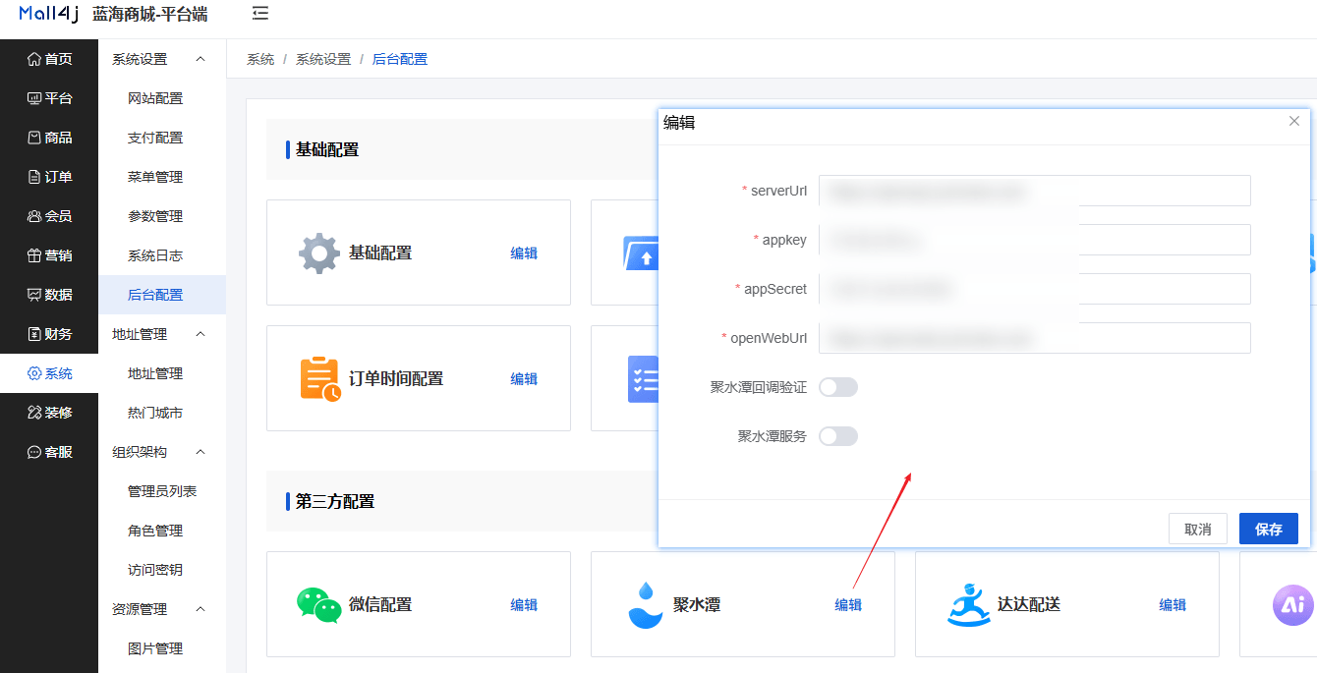Click the openWebUrl input field
The width and height of the screenshot is (1317, 673).
pos(1034,338)
